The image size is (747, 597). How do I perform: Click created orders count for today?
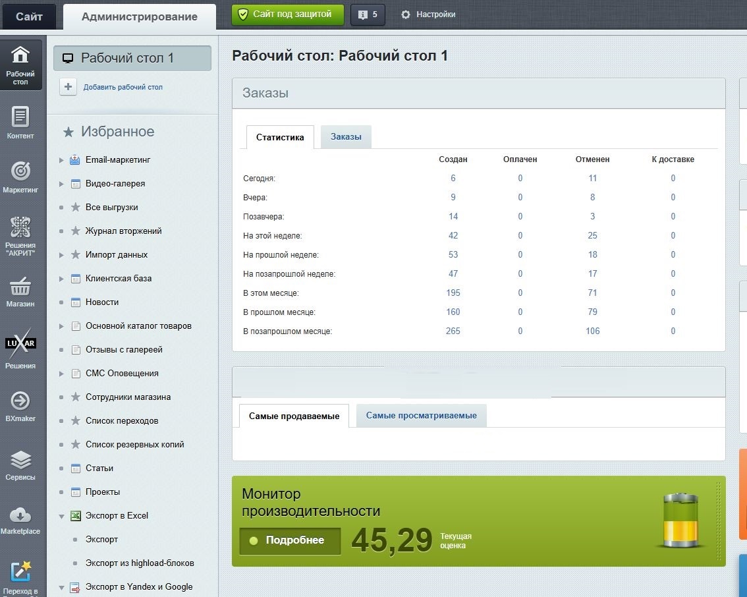pyautogui.click(x=453, y=179)
